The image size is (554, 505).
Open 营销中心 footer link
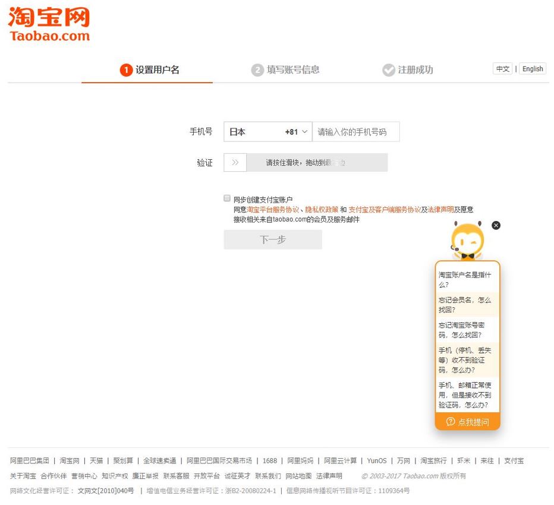point(84,476)
